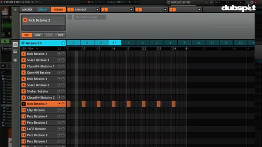Select pattern slot 3

coord(101,43)
